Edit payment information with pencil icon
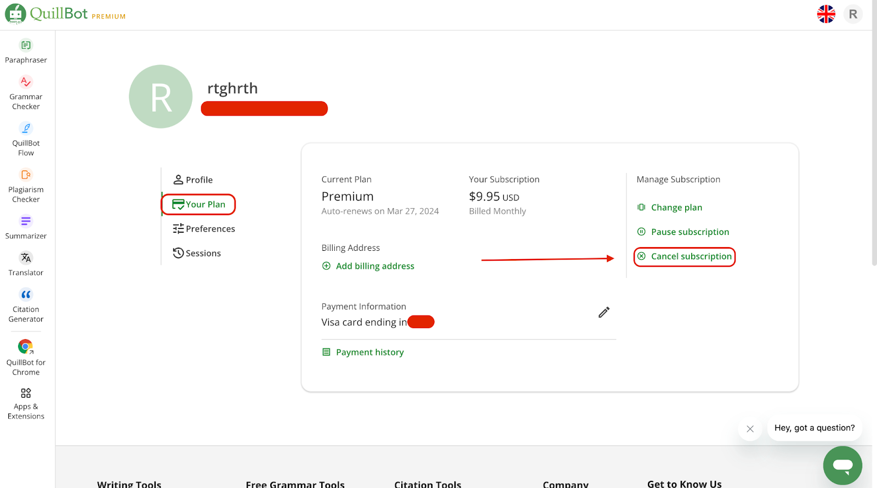877x488 pixels. (604, 312)
